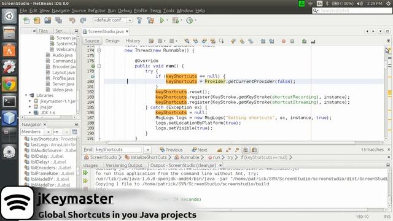The height and width of the screenshot is (221, 393).
Task: Click Runnable in breadcrumb bar
Action: (x=190, y=157)
